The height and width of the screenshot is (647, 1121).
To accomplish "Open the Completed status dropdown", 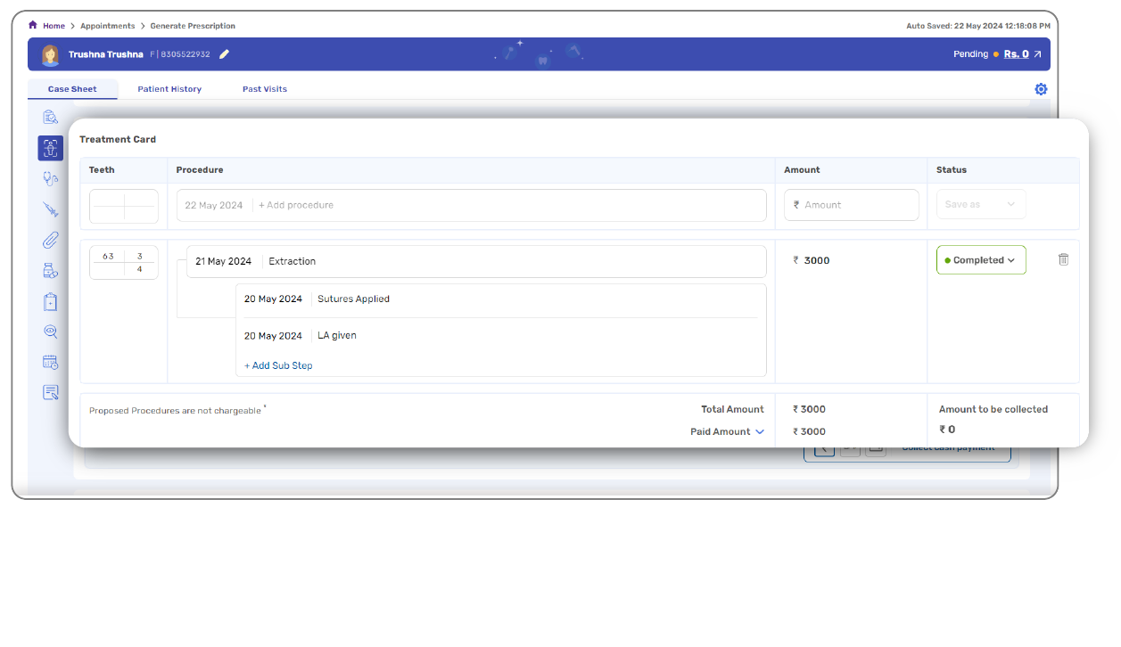I will pos(981,260).
